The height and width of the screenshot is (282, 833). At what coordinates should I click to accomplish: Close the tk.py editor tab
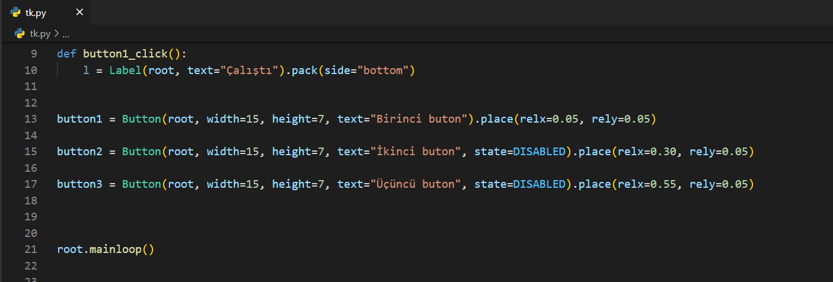pos(79,12)
